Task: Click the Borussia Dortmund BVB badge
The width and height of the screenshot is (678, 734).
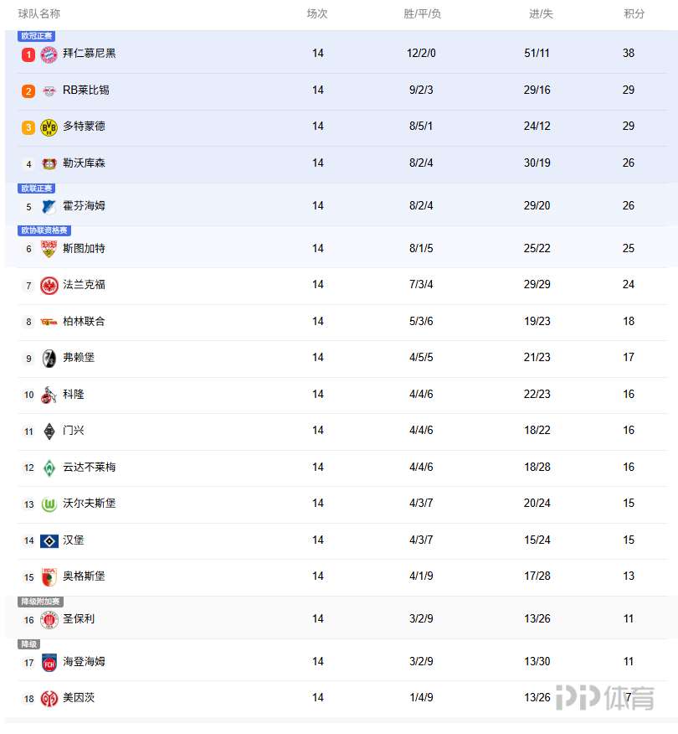Action: coord(49,127)
